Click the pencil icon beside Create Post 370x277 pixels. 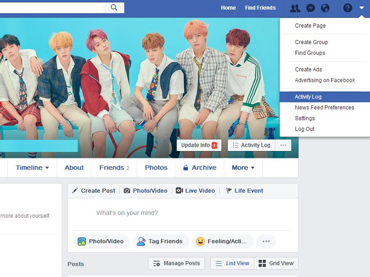tap(75, 190)
